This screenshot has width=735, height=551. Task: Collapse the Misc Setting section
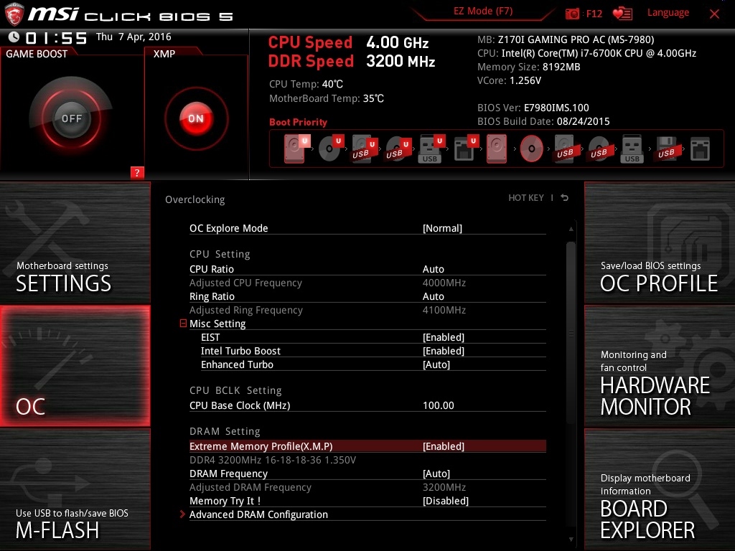coord(183,324)
